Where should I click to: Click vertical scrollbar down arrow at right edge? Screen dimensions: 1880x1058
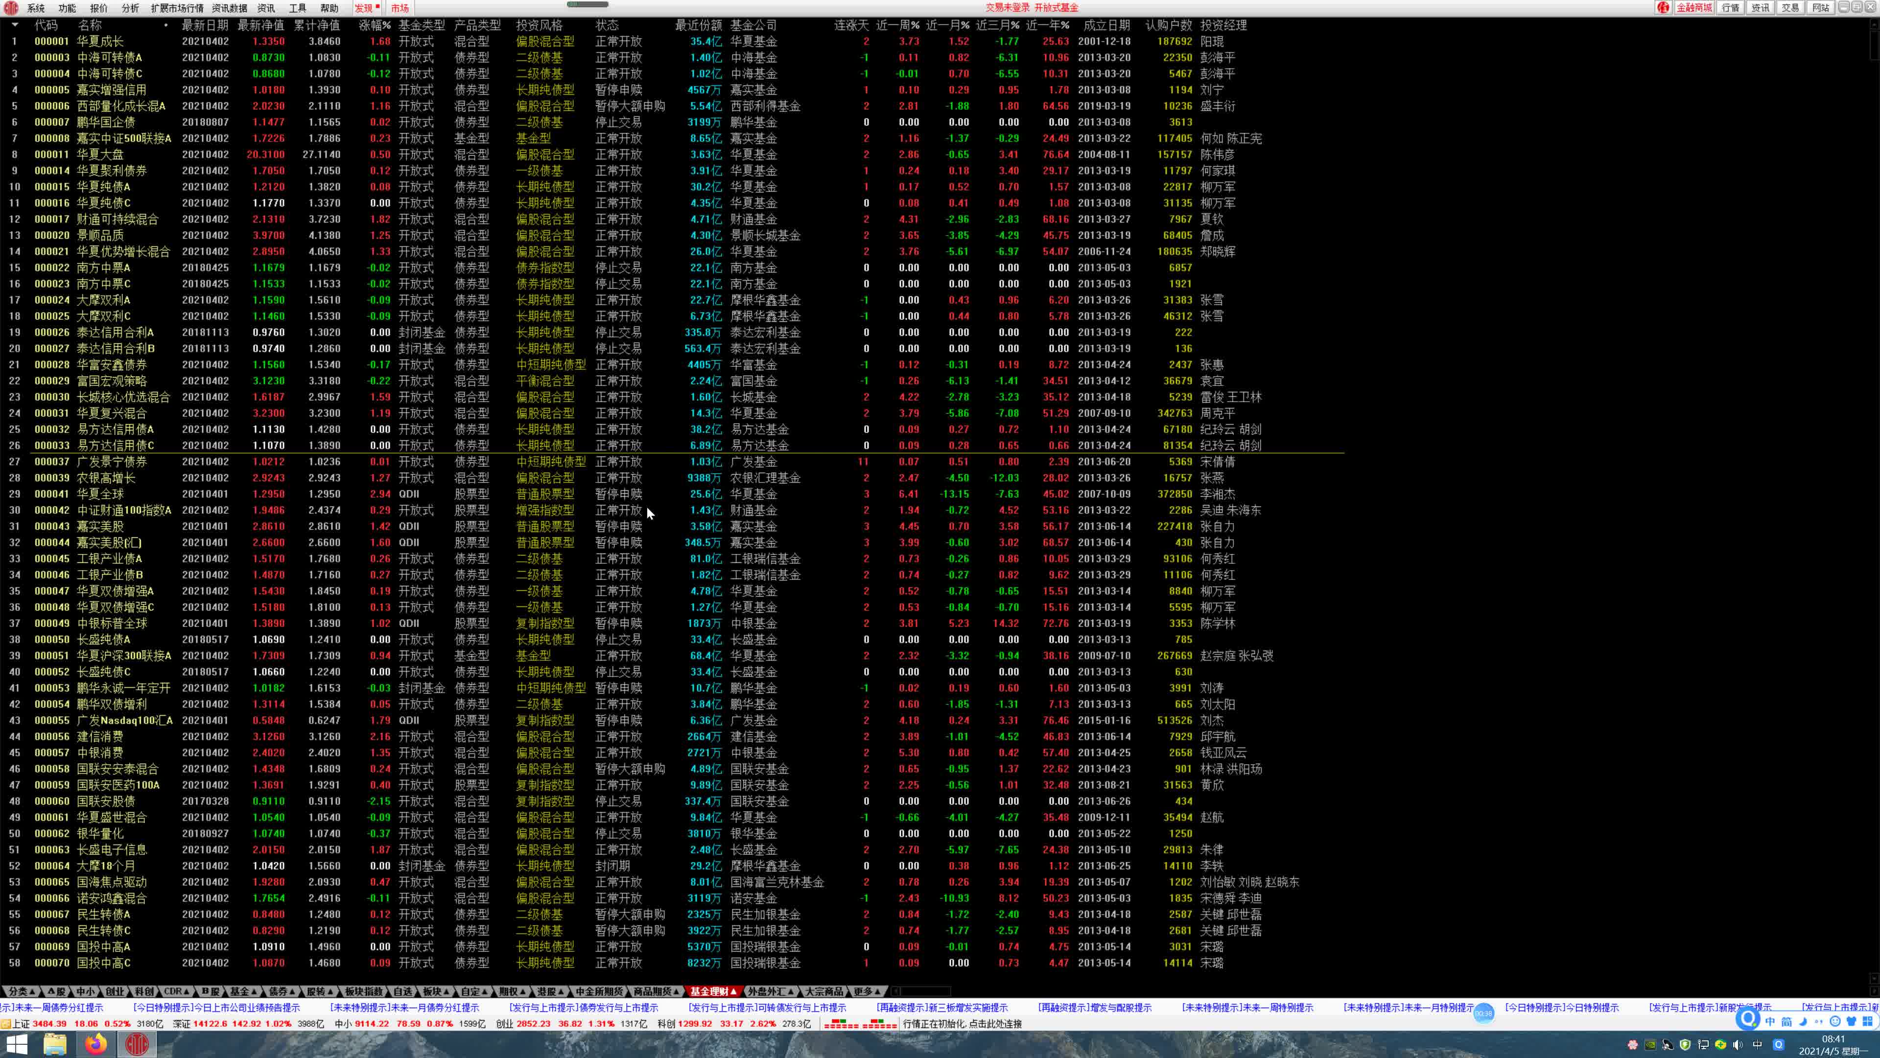(x=1874, y=979)
